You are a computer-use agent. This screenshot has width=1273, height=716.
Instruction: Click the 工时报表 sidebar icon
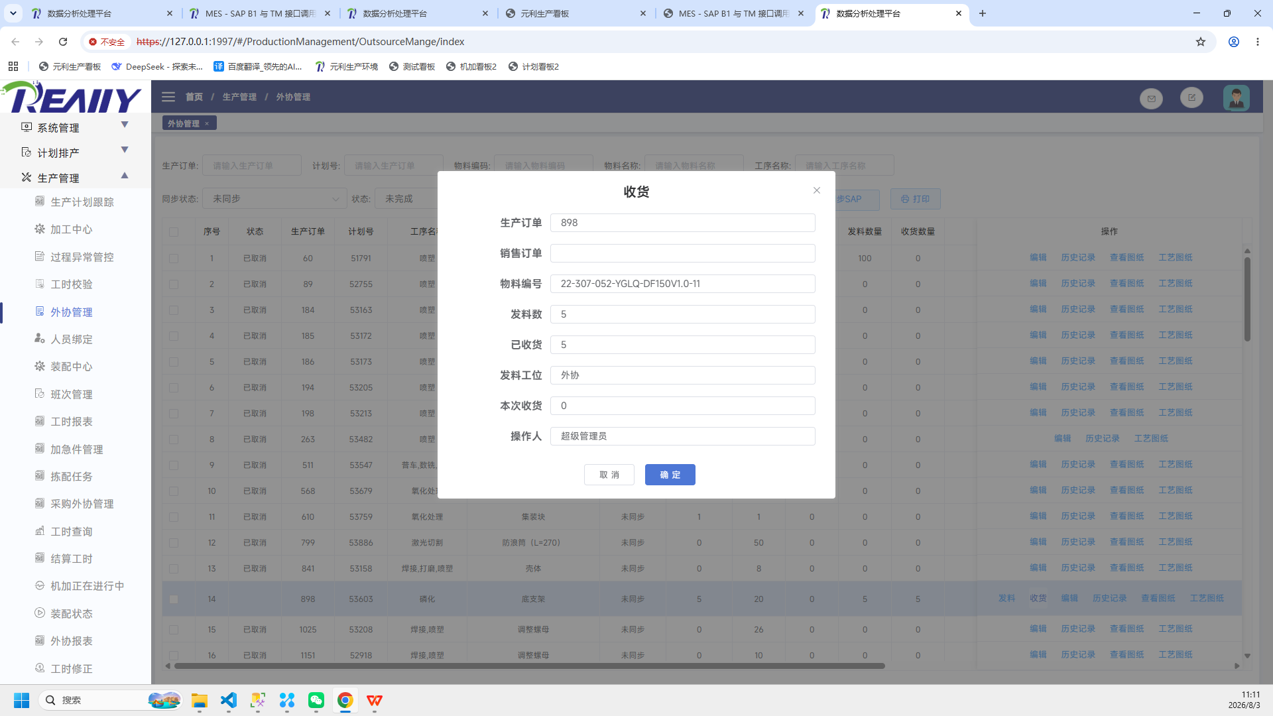tap(40, 421)
